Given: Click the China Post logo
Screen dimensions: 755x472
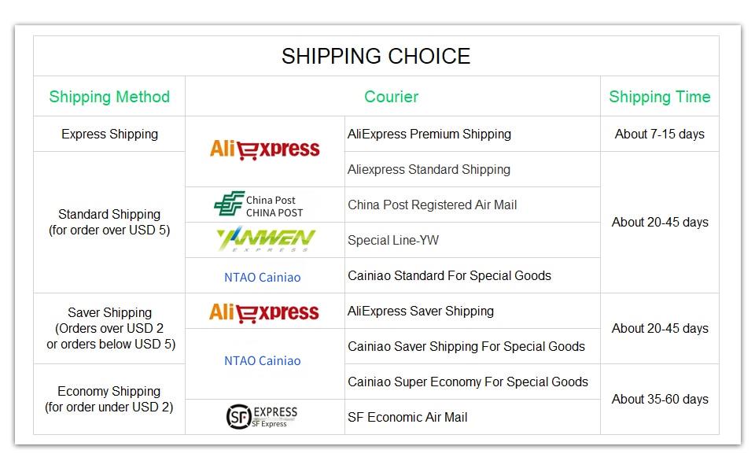Looking at the screenshot, I should coord(259,204).
